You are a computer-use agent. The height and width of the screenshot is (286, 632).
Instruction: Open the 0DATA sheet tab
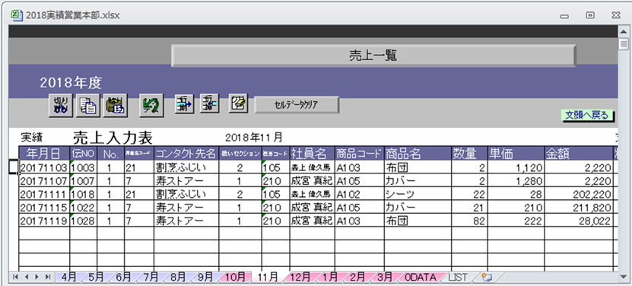(421, 277)
